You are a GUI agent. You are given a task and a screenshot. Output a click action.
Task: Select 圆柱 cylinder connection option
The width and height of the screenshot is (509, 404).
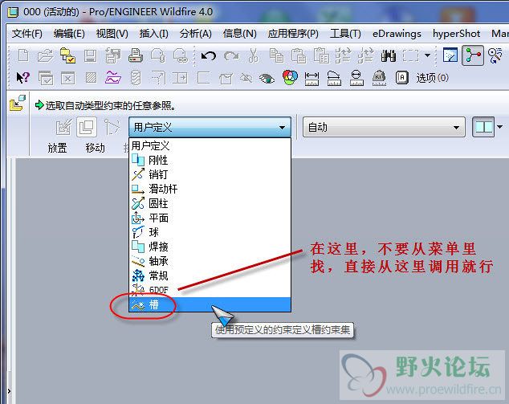(x=210, y=203)
